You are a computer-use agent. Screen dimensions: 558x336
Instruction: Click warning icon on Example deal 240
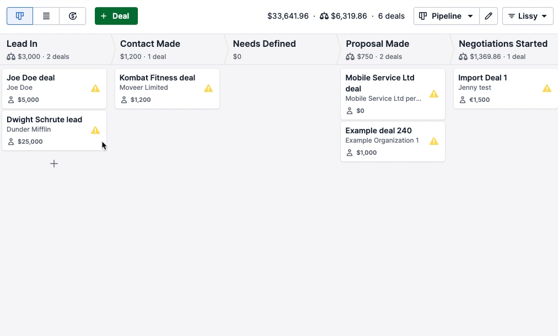click(x=434, y=141)
